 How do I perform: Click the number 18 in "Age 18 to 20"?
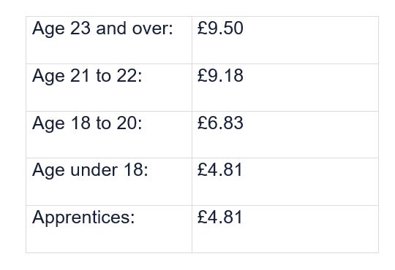point(80,123)
